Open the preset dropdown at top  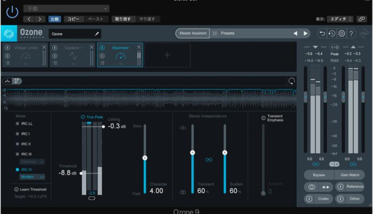point(66,9)
